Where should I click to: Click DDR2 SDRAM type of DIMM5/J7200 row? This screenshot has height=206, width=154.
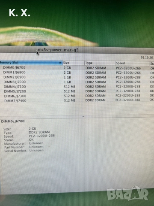95,91
